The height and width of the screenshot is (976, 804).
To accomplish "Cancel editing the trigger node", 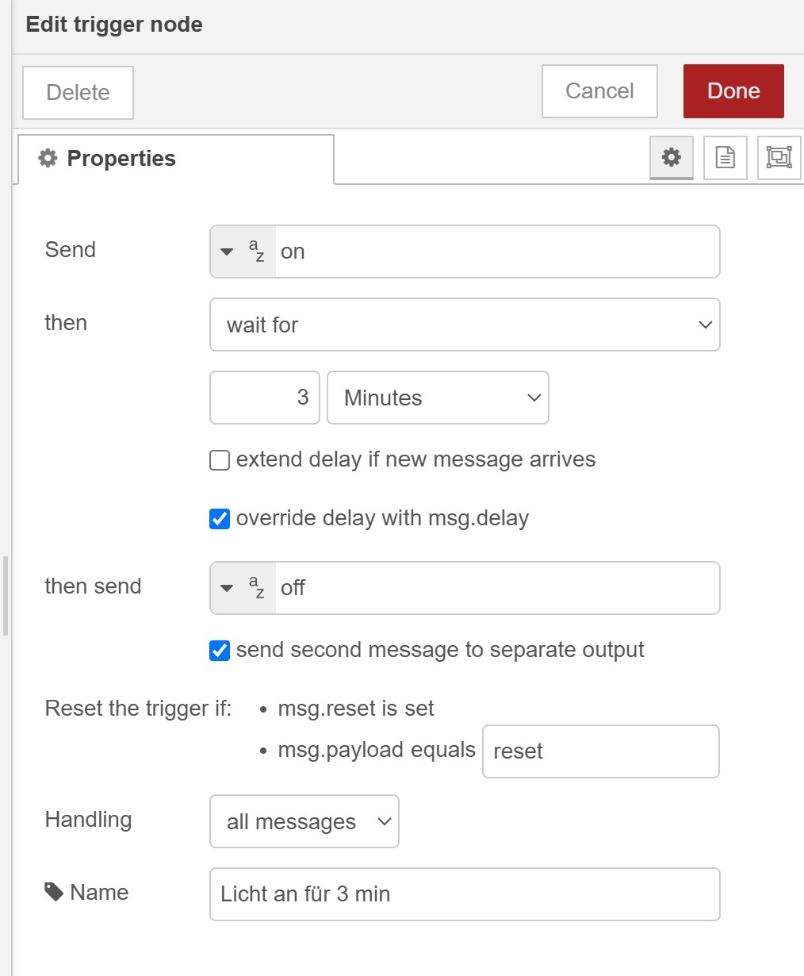I will pyautogui.click(x=599, y=91).
